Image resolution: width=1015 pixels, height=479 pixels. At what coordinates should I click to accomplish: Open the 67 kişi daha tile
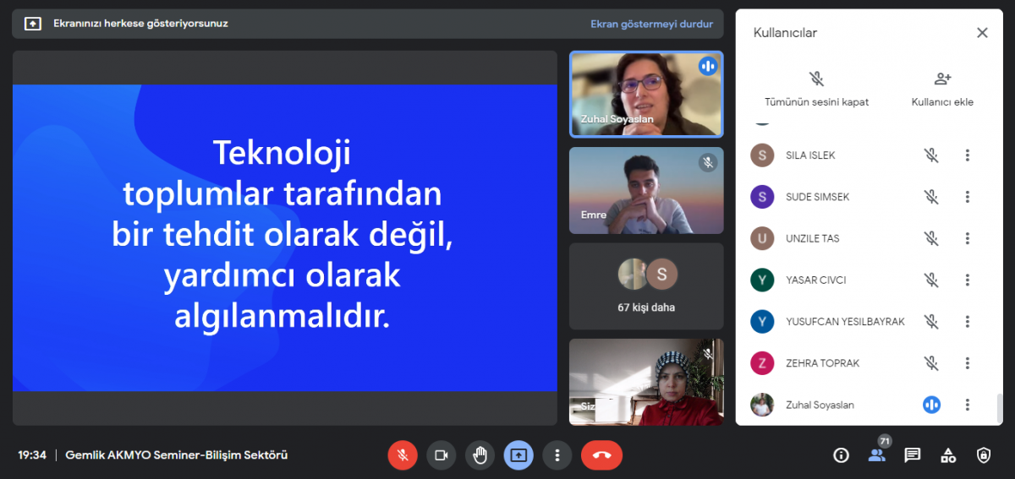[x=646, y=286]
